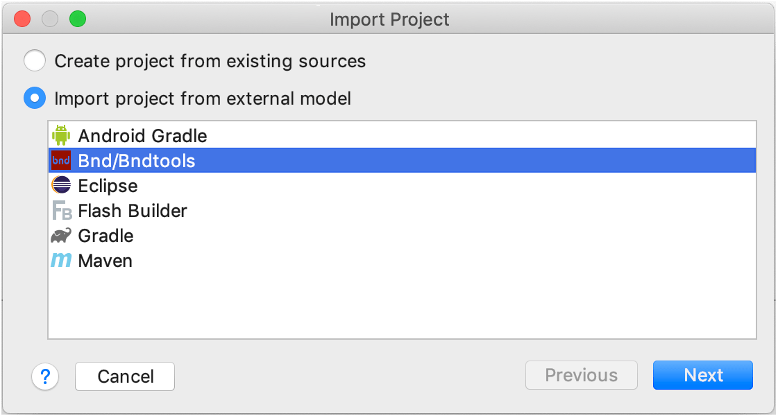Select Create project from existing sources radio
Image resolution: width=778 pixels, height=416 pixels.
(x=35, y=61)
